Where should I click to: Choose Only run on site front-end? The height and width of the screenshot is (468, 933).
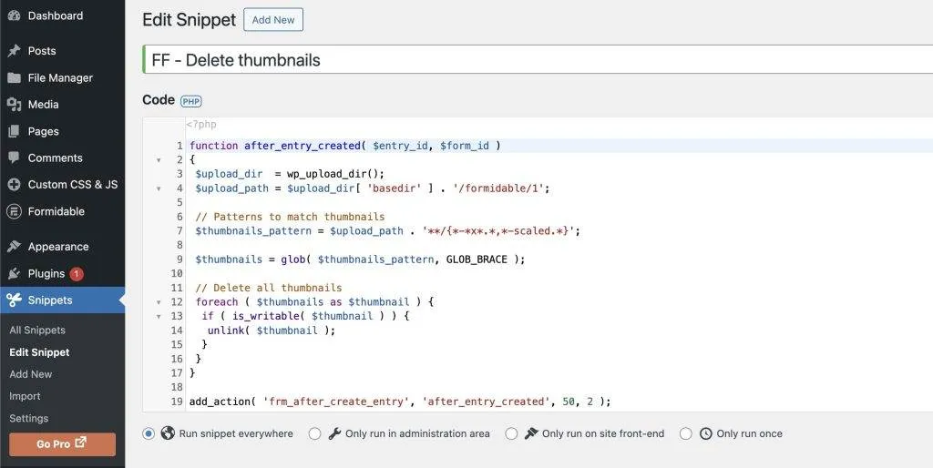click(512, 433)
